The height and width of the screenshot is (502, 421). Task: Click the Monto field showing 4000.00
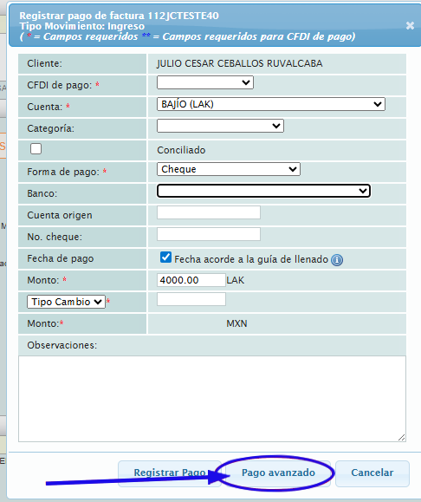tap(191, 280)
